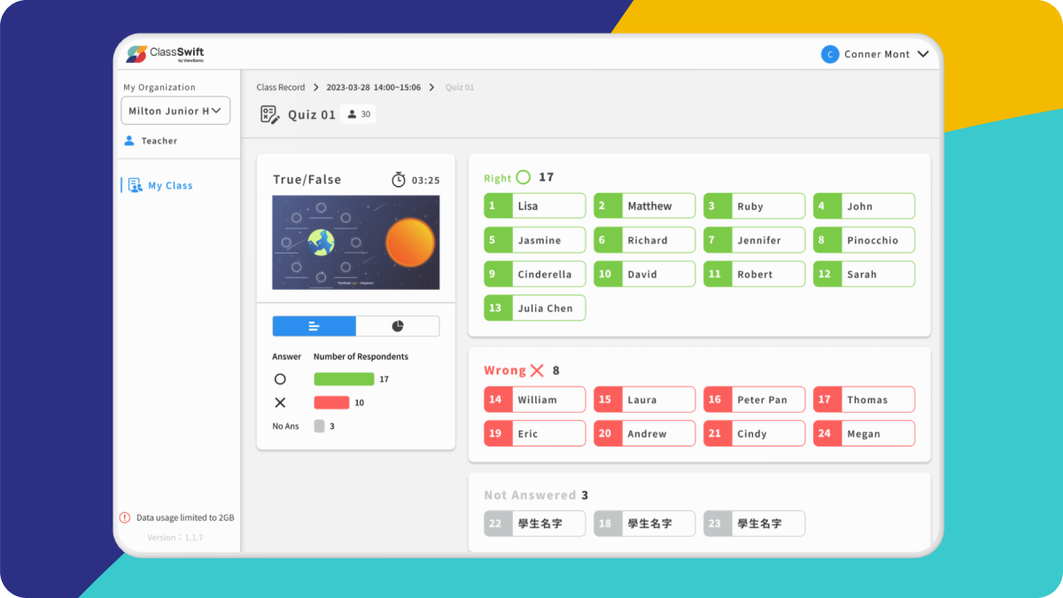Expand the Conner Mont account menu
Viewport: 1063px width, 598px height.
click(924, 54)
